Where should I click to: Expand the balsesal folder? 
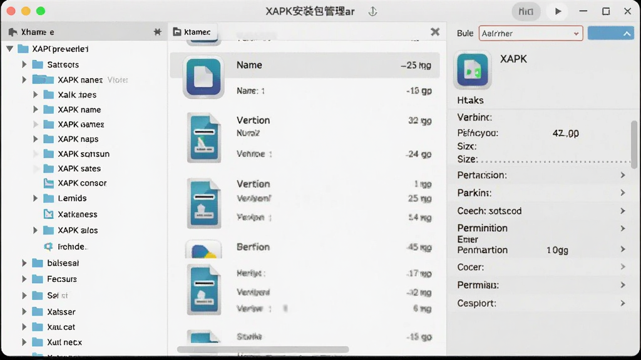point(24,263)
